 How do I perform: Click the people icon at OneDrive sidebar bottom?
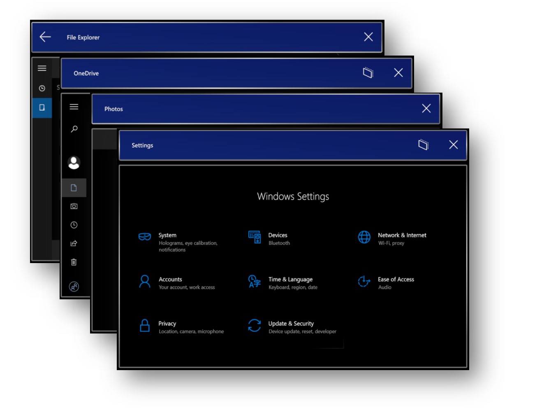coord(74,287)
